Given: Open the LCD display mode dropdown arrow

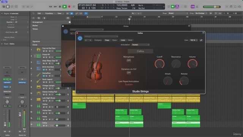Looking at the screenshot, I should point(164,7).
